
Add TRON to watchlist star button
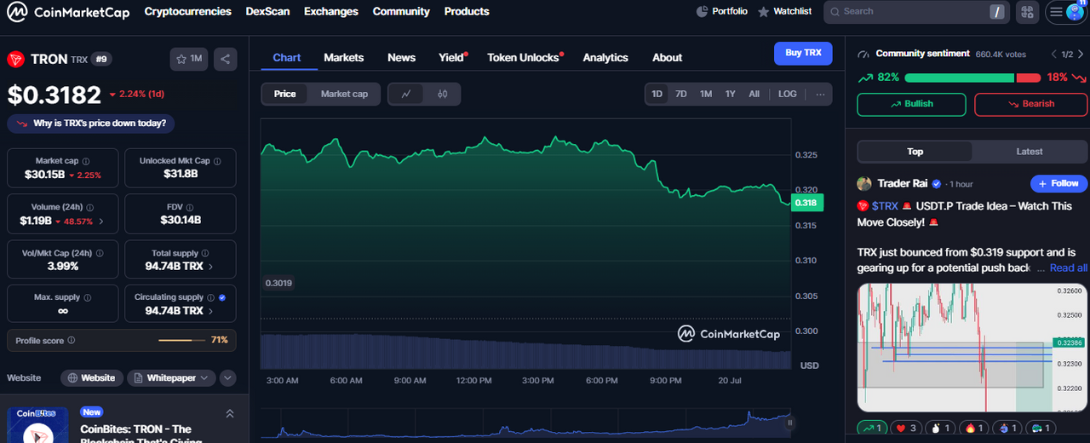[x=189, y=59]
